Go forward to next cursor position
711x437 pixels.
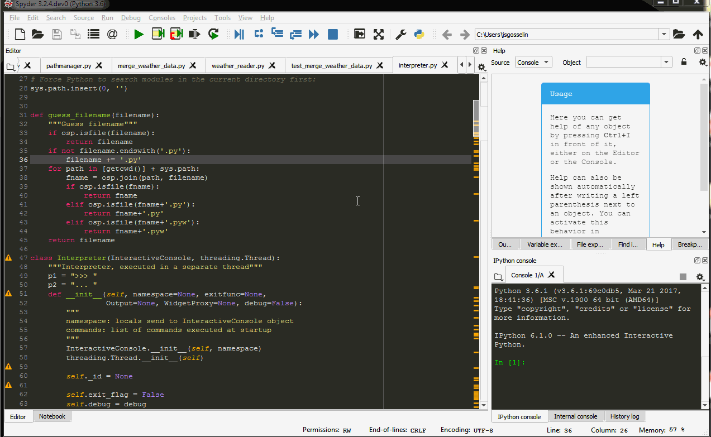tap(465, 35)
